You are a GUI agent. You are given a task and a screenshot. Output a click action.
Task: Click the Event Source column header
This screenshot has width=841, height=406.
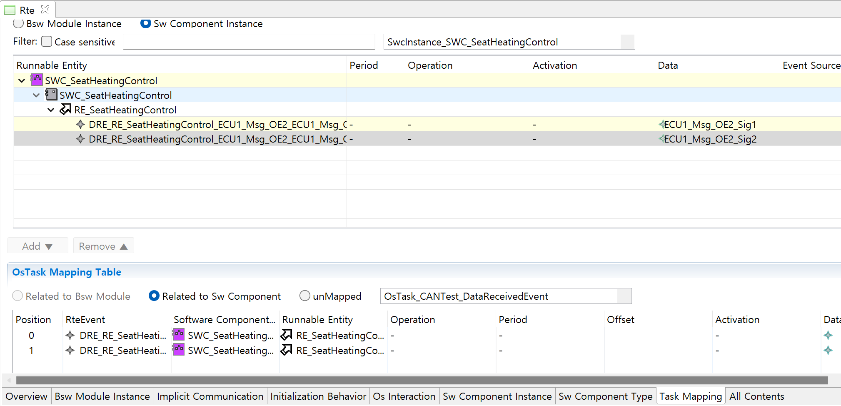pos(811,65)
